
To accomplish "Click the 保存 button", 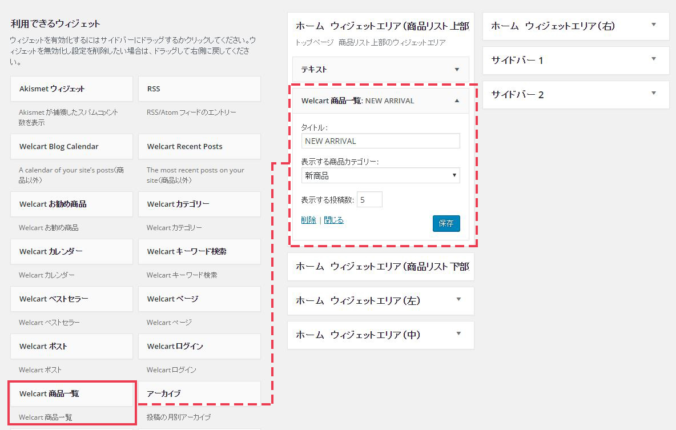I will click(446, 223).
